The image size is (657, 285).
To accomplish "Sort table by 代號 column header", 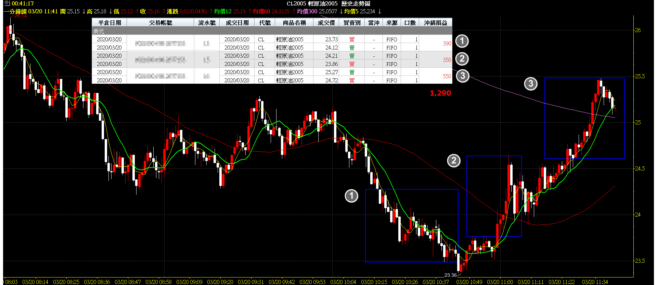I will [265, 23].
